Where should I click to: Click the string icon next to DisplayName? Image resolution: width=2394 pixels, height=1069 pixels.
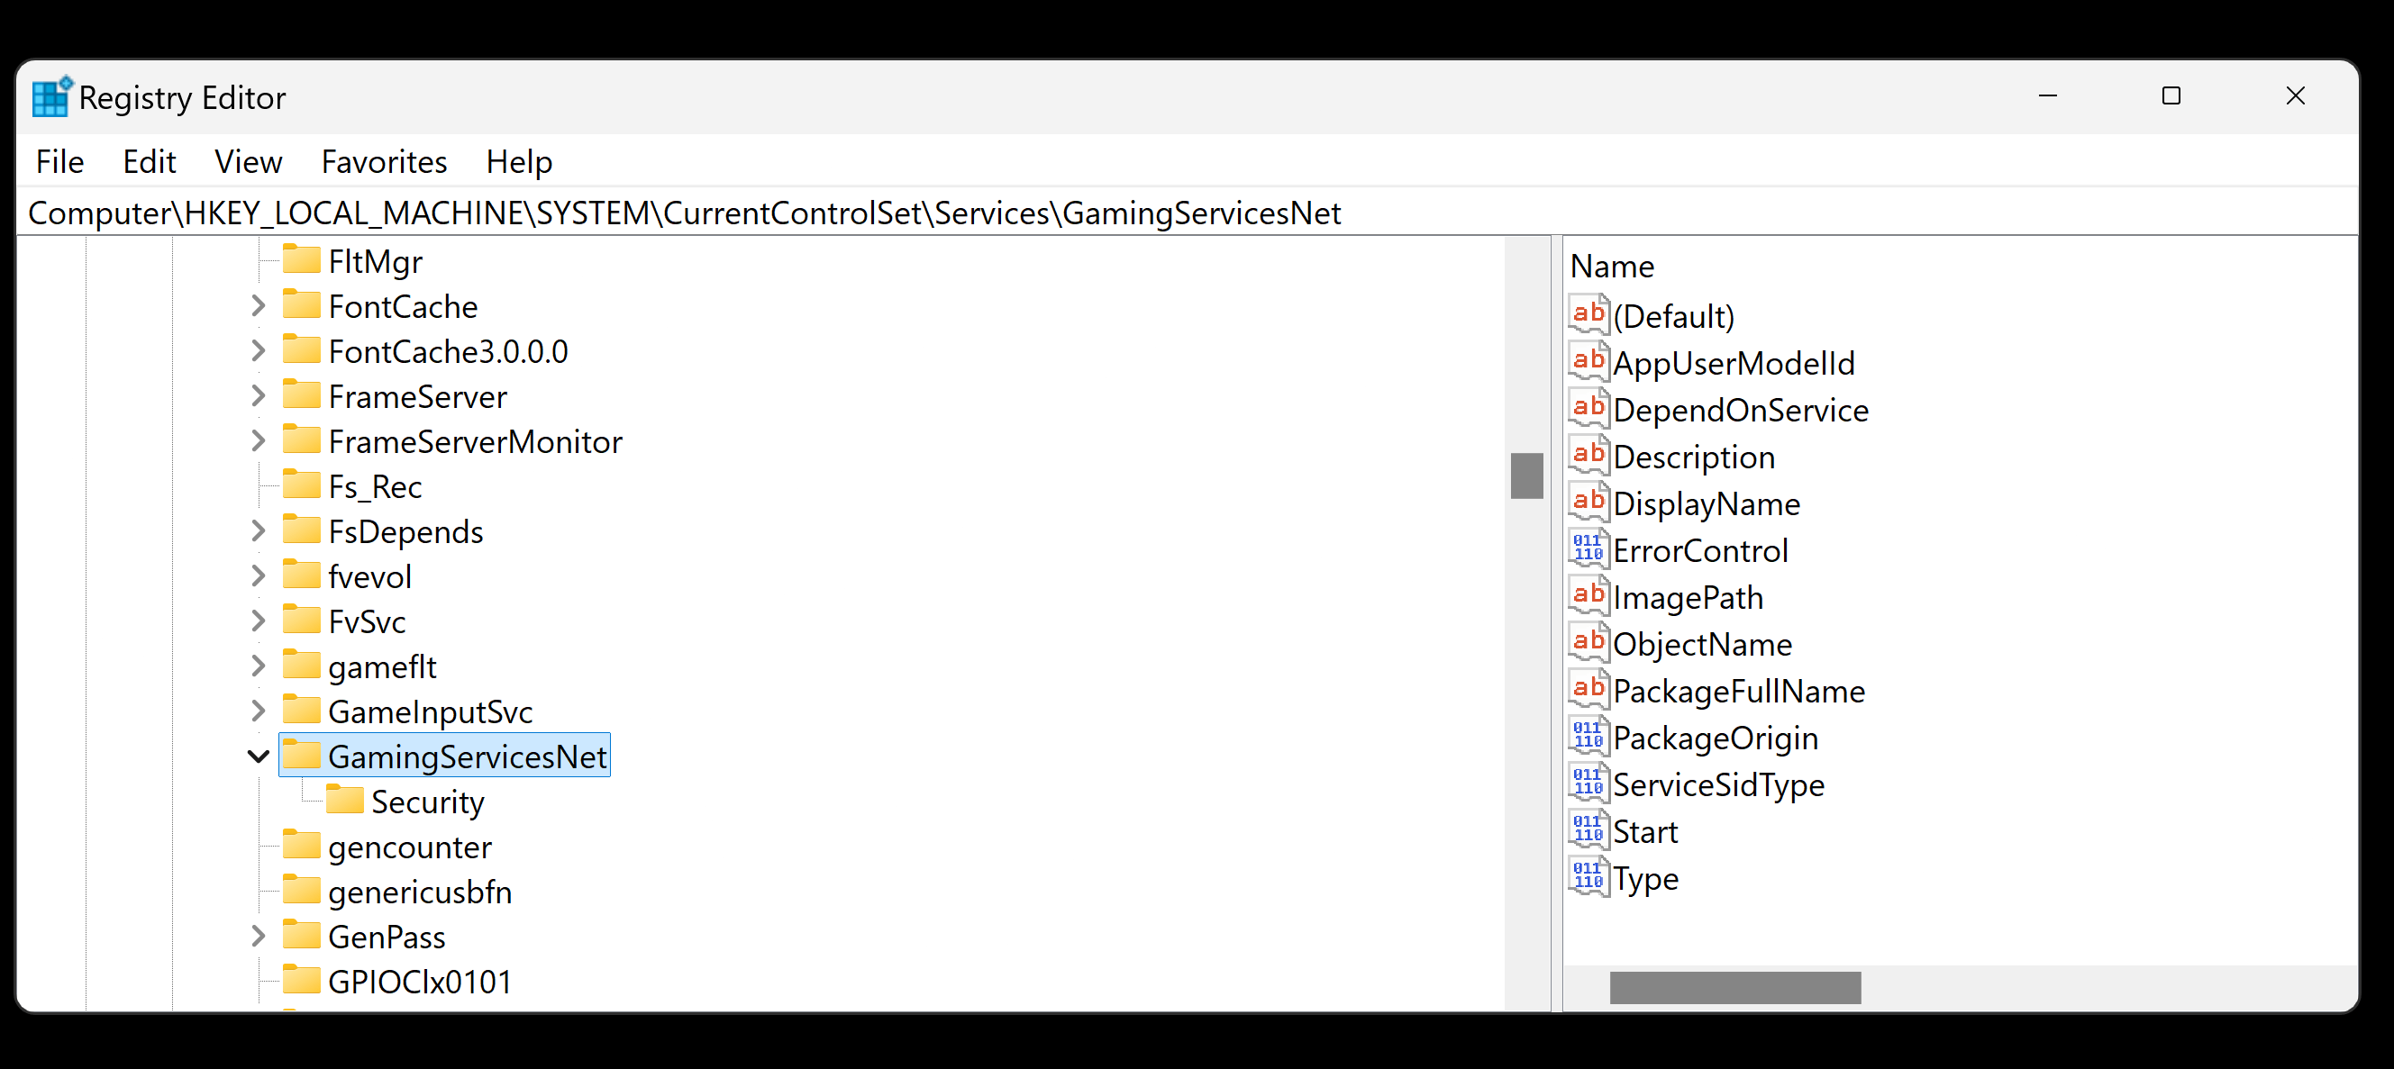coord(1588,502)
